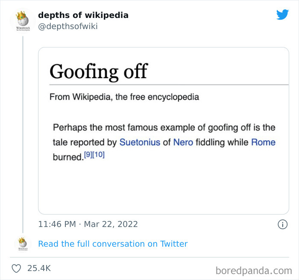The height and width of the screenshot is (280, 299).
Task: Click Read the full conversation on Twitter
Action: [x=113, y=244]
